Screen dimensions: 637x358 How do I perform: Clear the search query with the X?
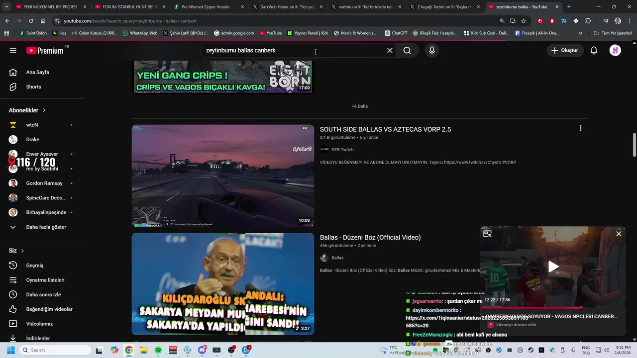click(390, 50)
